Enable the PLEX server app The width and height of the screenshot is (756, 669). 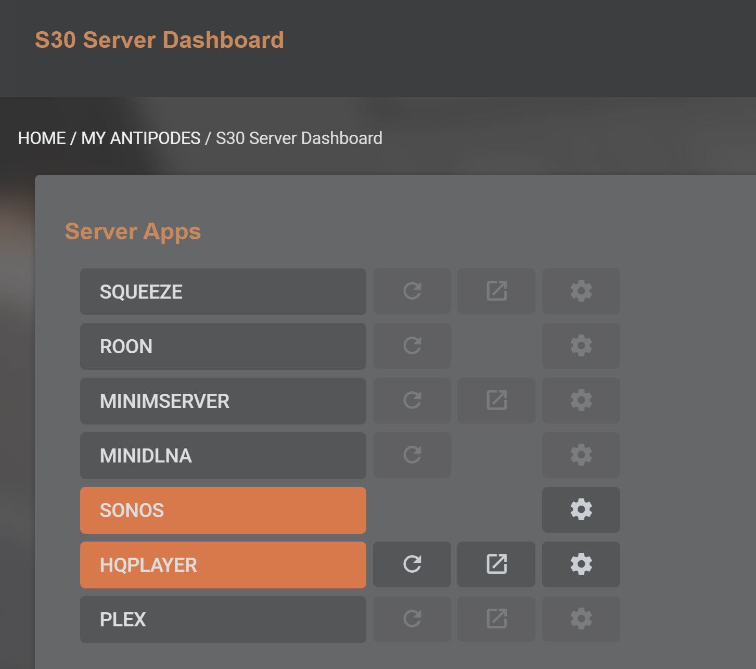pos(223,620)
